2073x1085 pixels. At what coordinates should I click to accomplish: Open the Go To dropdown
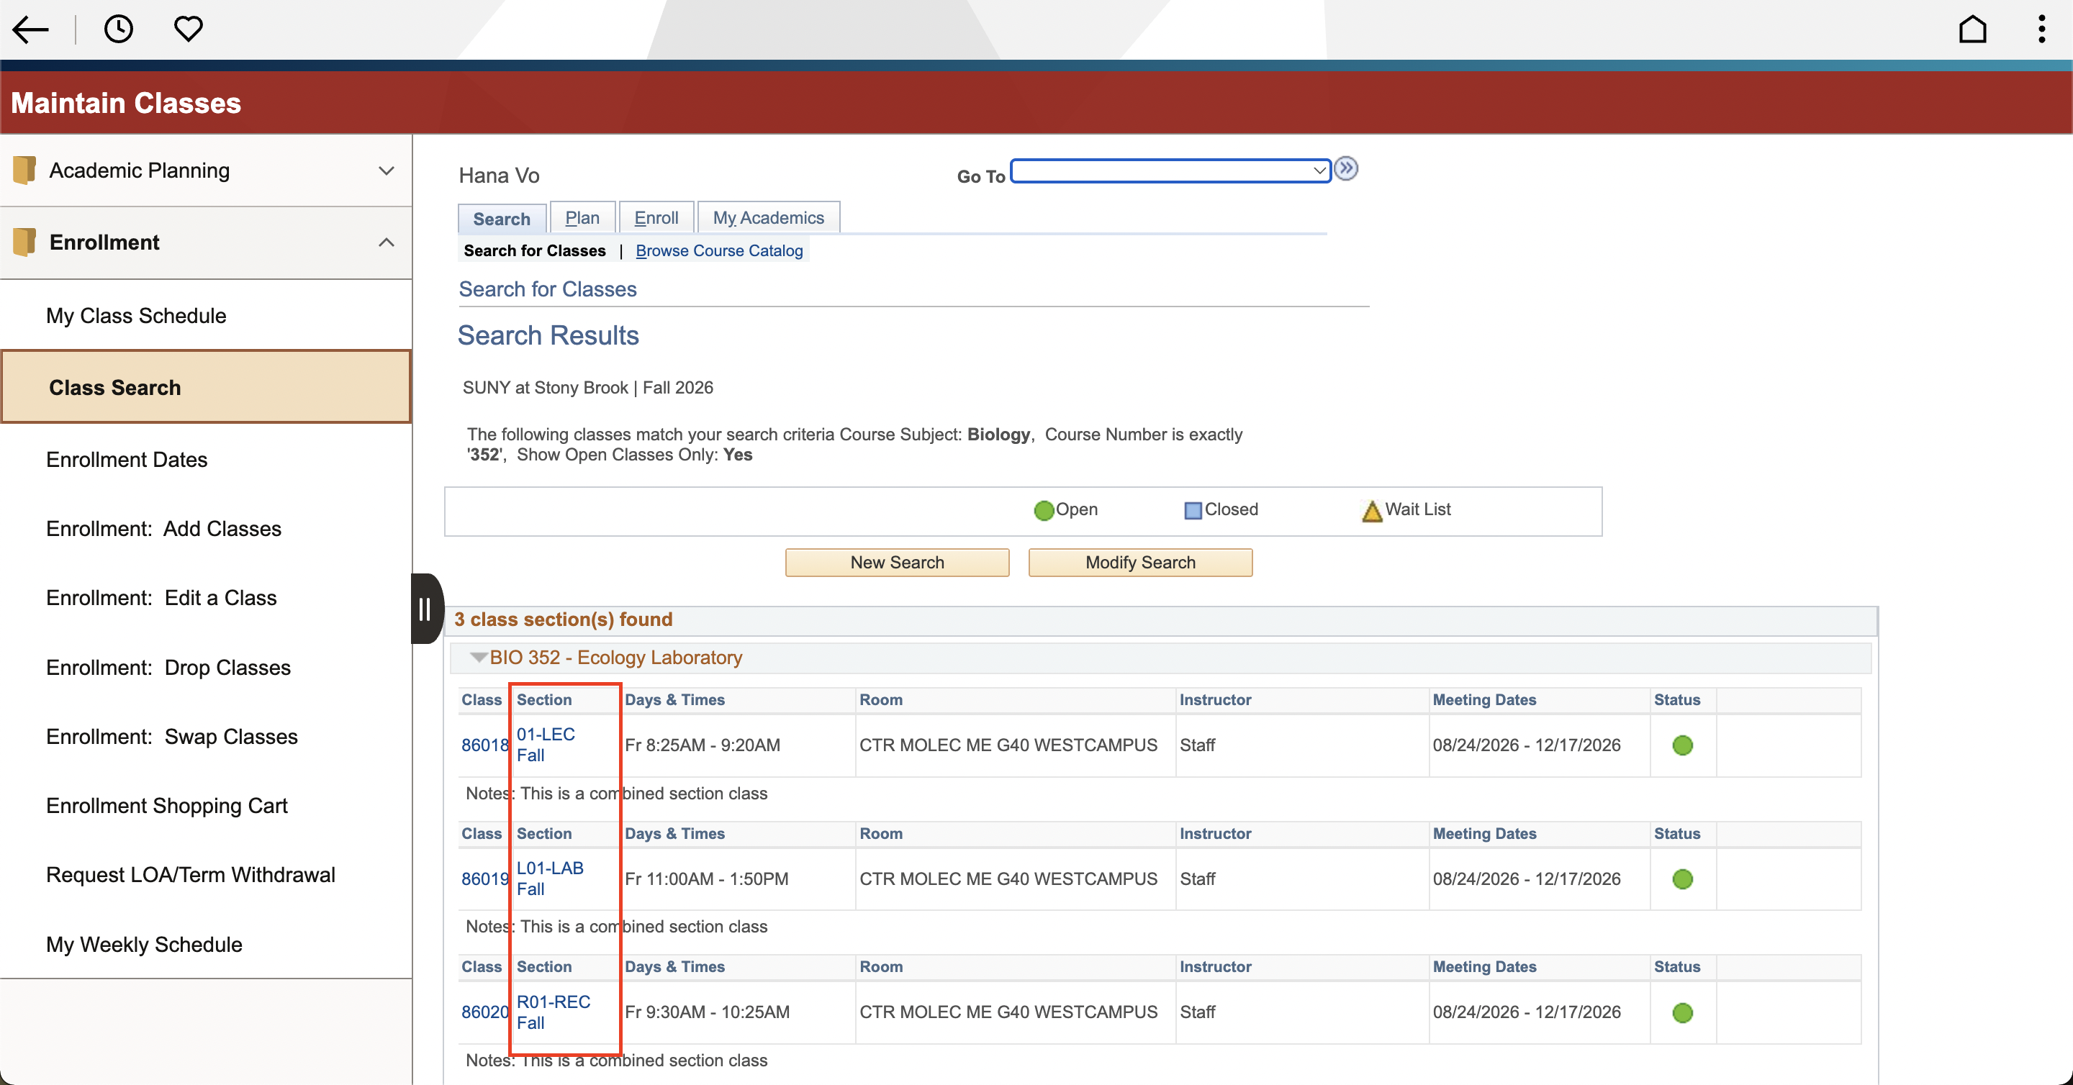pyautogui.click(x=1171, y=171)
